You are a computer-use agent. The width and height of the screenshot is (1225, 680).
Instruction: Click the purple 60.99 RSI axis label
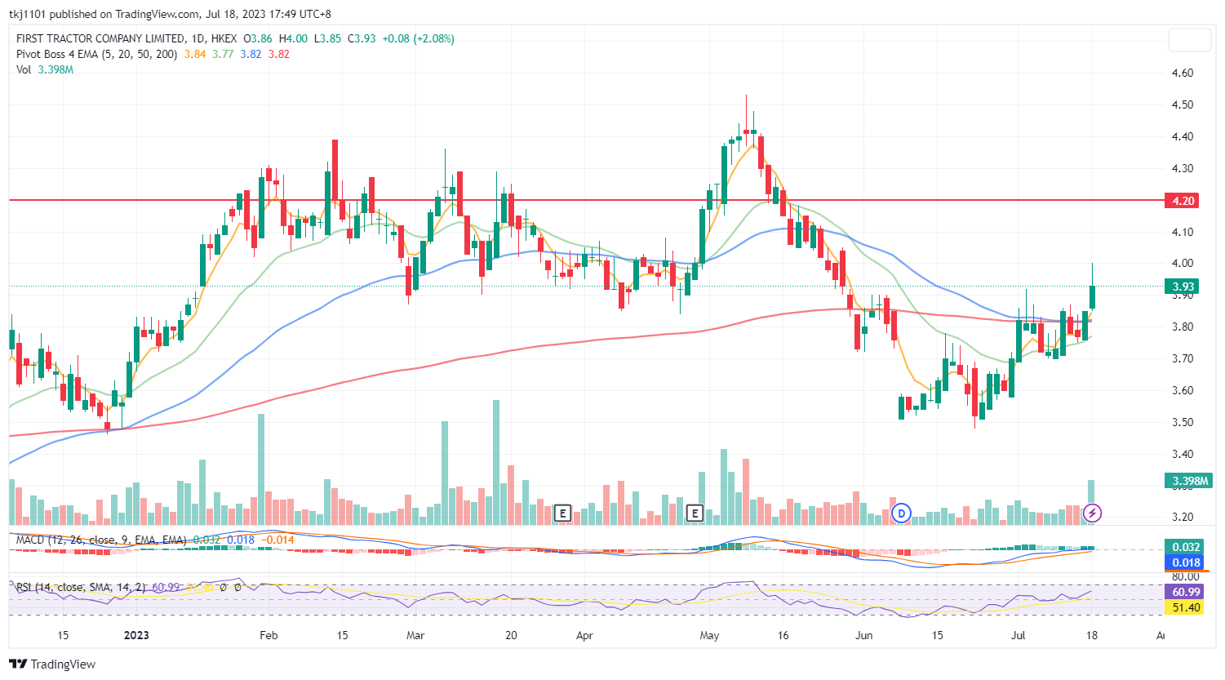(x=1186, y=592)
